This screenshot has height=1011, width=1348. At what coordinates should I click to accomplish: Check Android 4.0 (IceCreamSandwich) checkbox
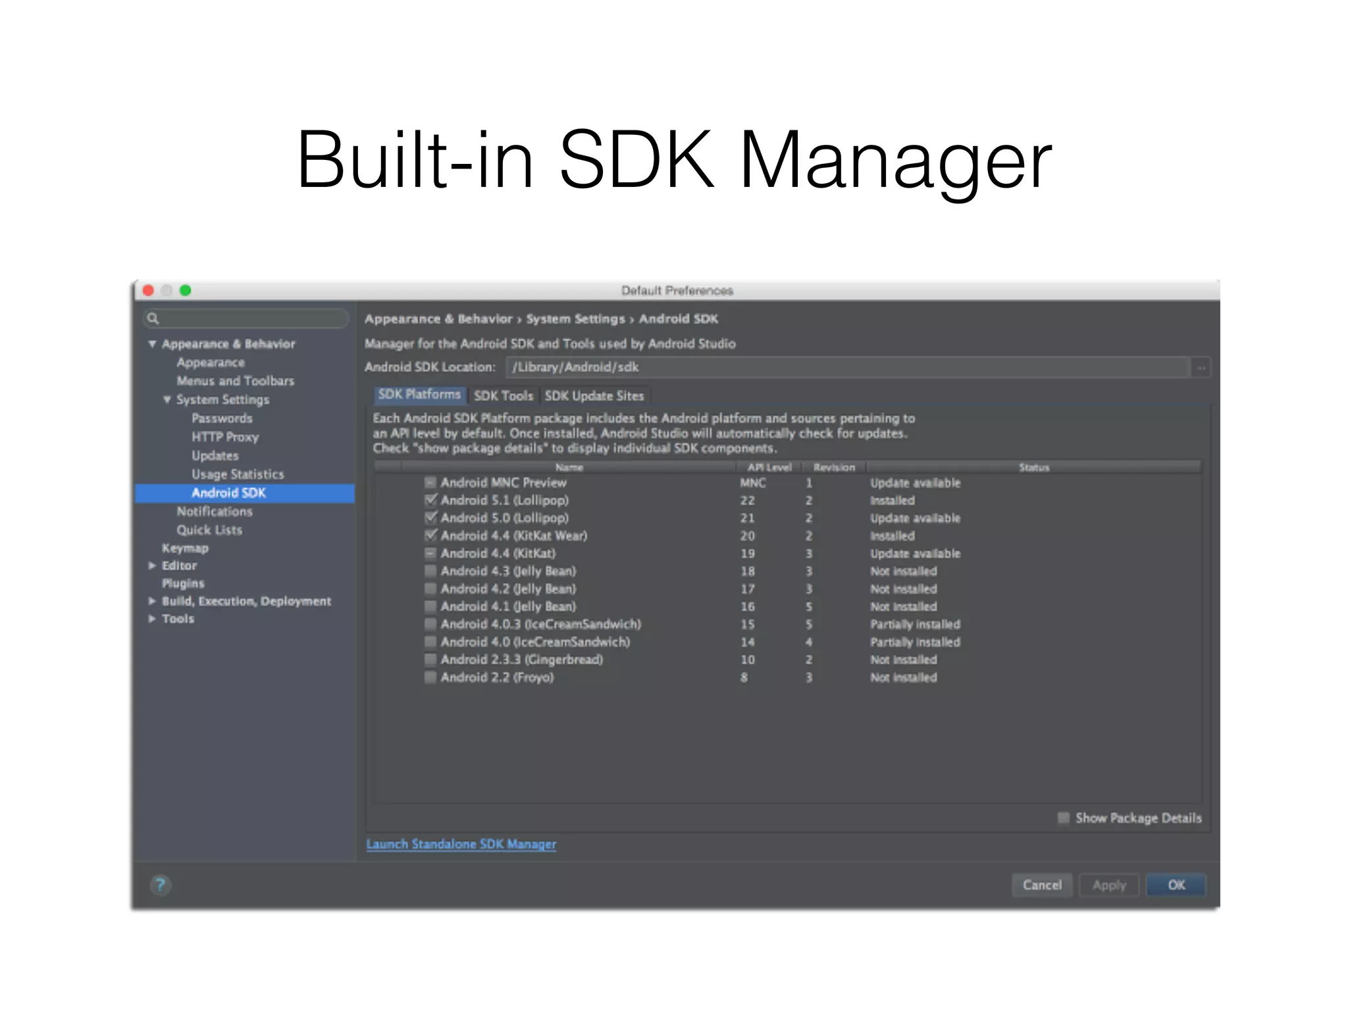(430, 642)
